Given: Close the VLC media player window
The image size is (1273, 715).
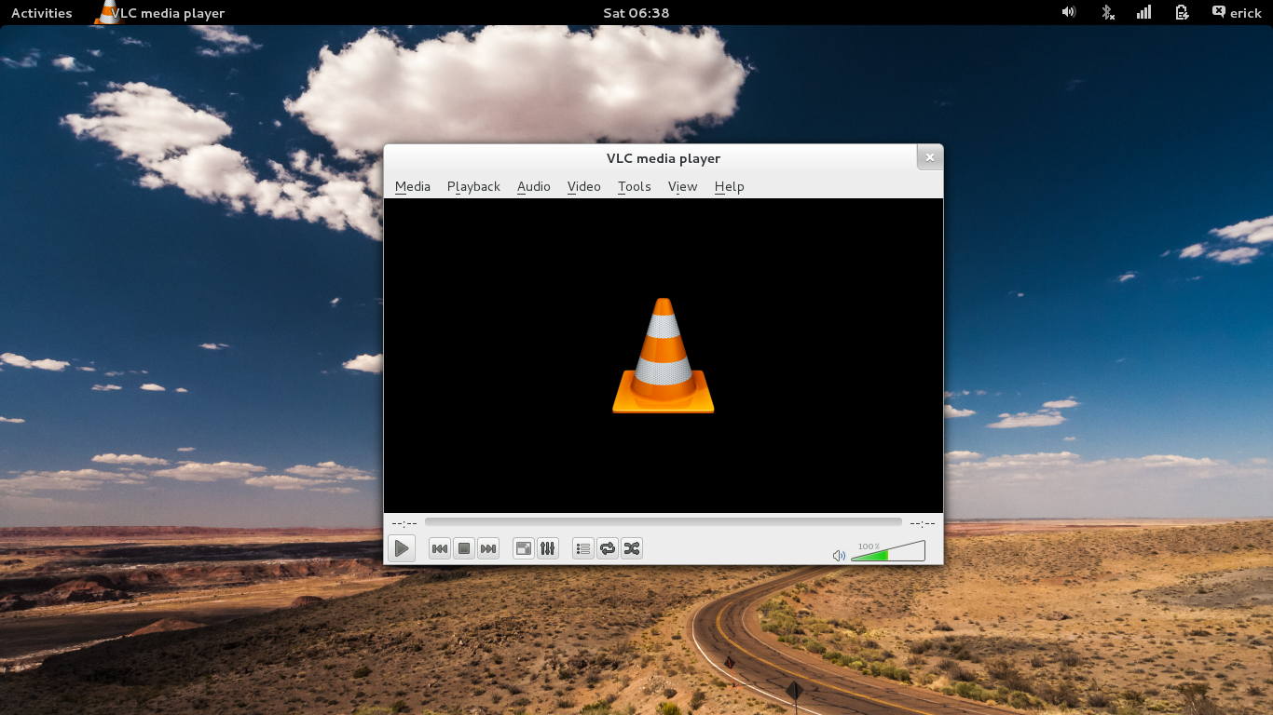Looking at the screenshot, I should tap(929, 157).
